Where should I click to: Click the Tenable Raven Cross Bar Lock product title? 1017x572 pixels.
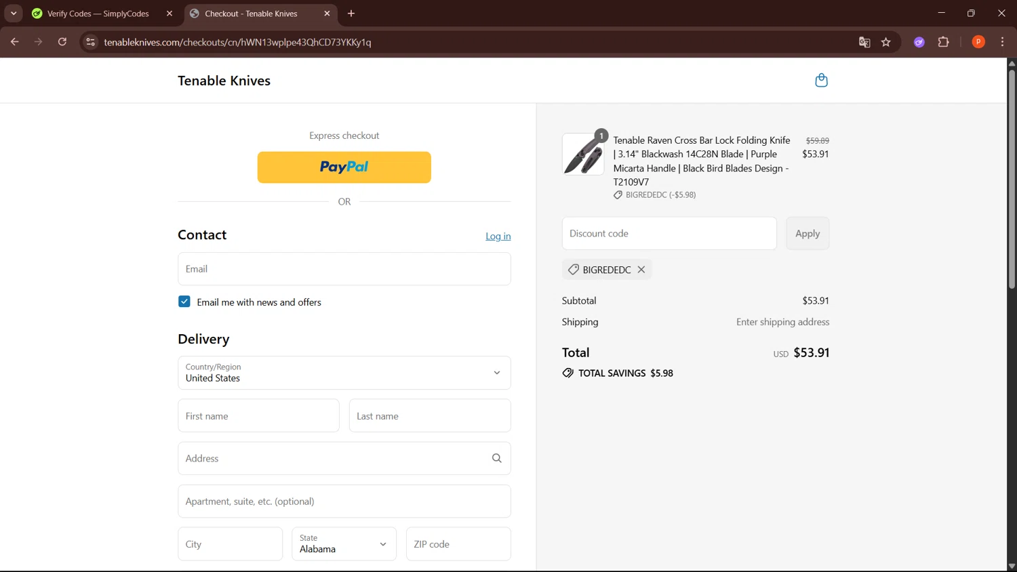(x=702, y=161)
